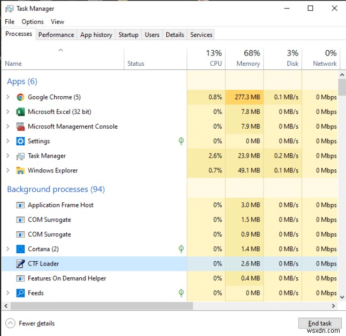Click the horizontal scrollbar left arrow
Image resolution: width=346 pixels, height=336 pixels.
6,306
